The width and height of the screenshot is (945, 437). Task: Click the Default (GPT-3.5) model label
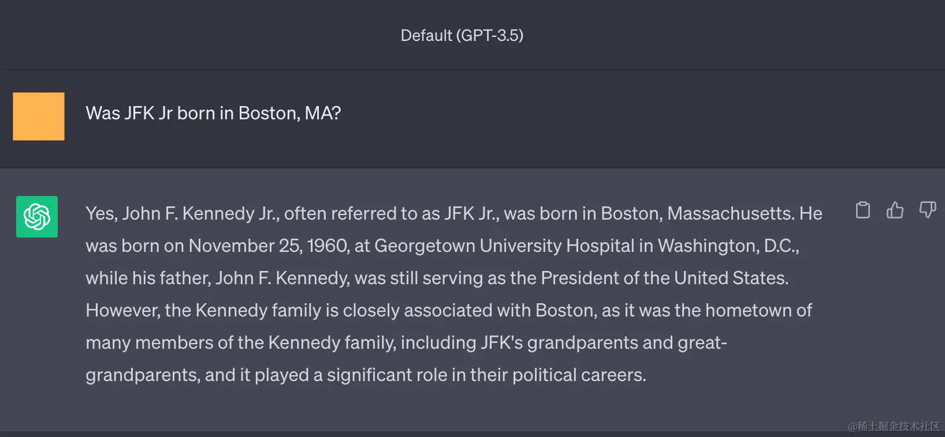(462, 36)
